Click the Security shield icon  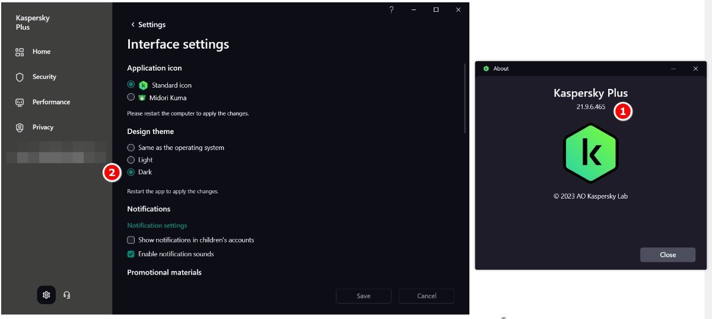[20, 77]
